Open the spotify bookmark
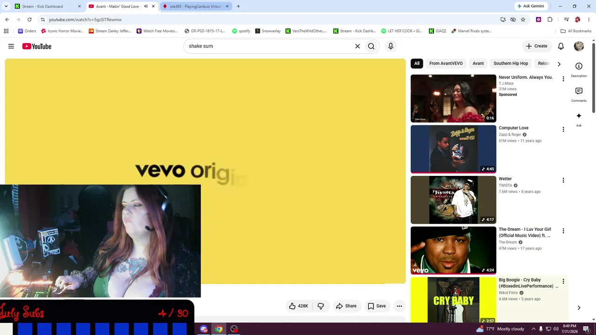Image resolution: width=596 pixels, height=335 pixels. 241,31
